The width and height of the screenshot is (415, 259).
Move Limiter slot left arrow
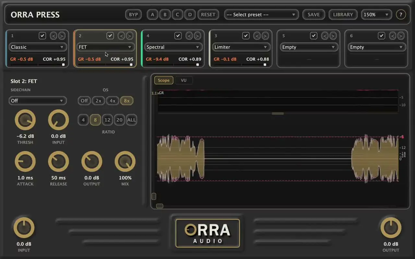[x=257, y=36]
